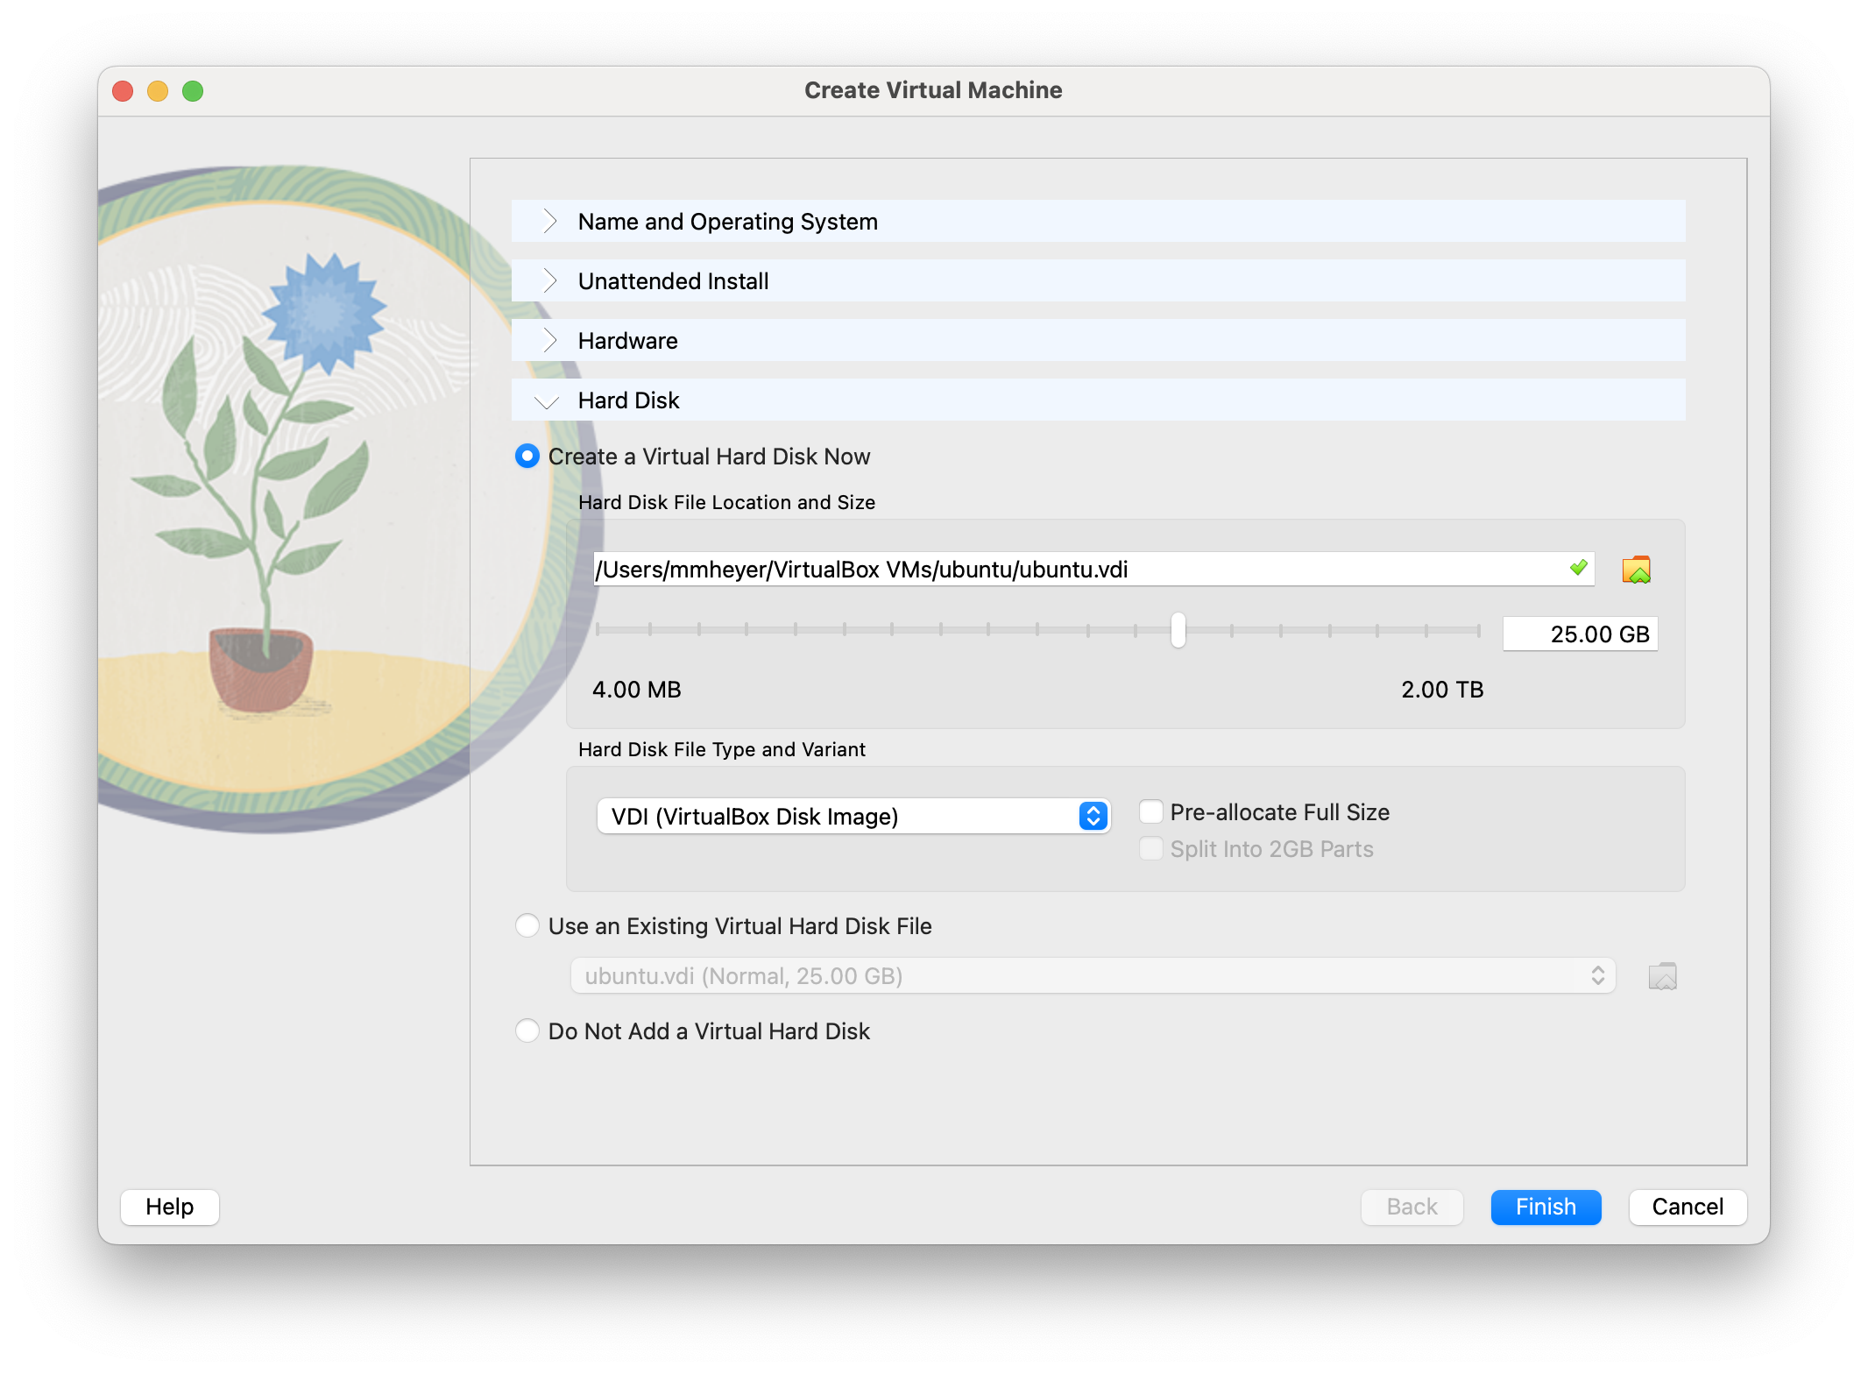
Task: Click the 25.00 GB size input field
Action: (1580, 634)
